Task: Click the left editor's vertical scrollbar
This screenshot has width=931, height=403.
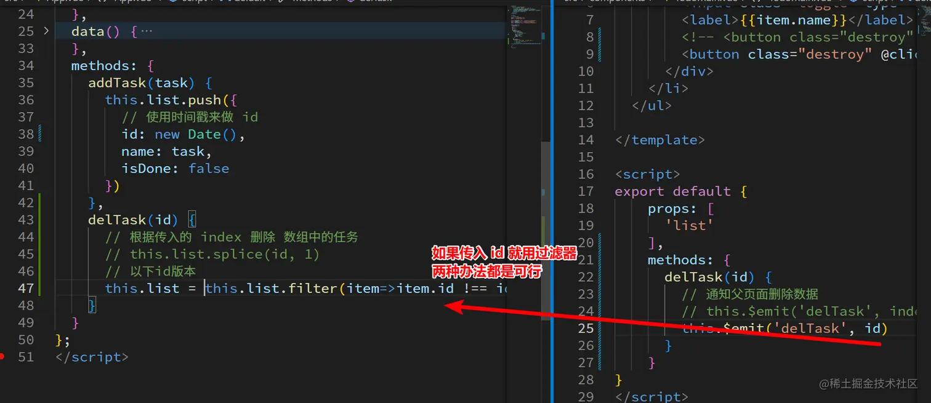Action: coord(545,229)
